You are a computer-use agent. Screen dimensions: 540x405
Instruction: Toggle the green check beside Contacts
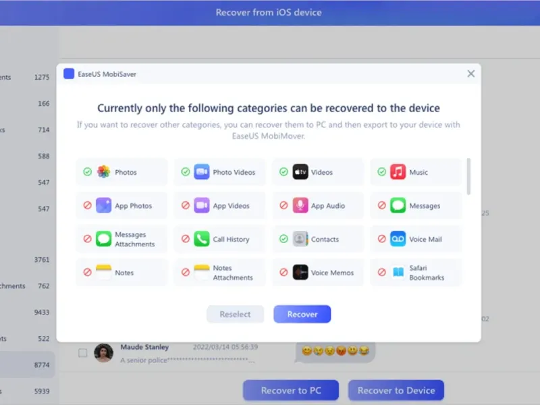click(x=283, y=239)
